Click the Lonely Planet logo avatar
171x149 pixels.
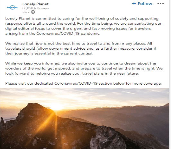(12, 7)
